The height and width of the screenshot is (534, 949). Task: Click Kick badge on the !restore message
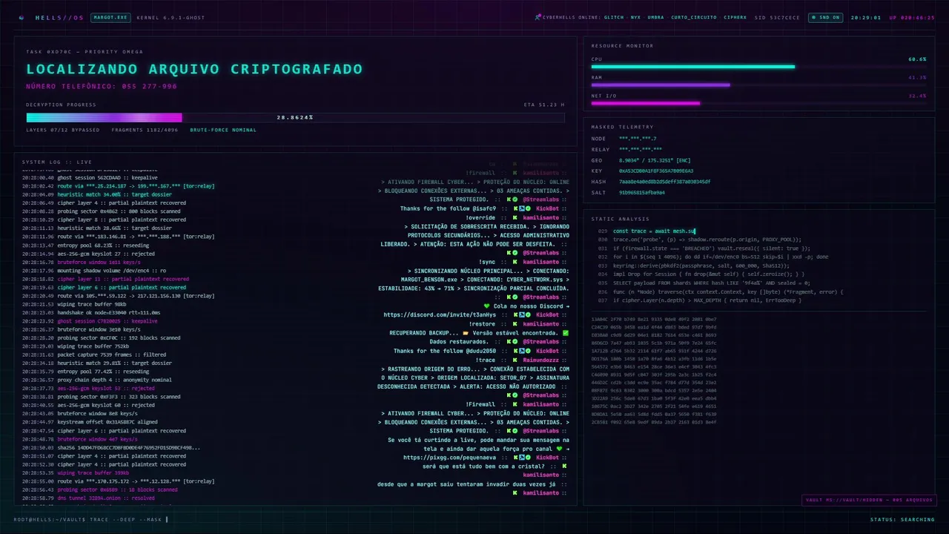coord(514,324)
